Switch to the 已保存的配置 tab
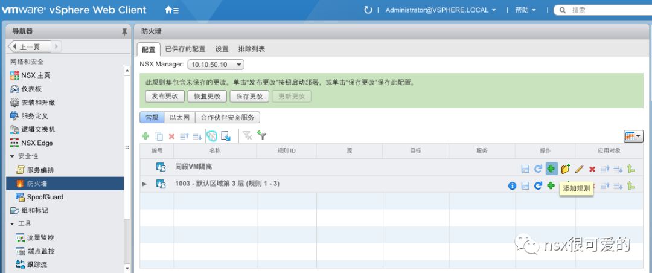The height and width of the screenshot is (273, 652). coord(185,49)
